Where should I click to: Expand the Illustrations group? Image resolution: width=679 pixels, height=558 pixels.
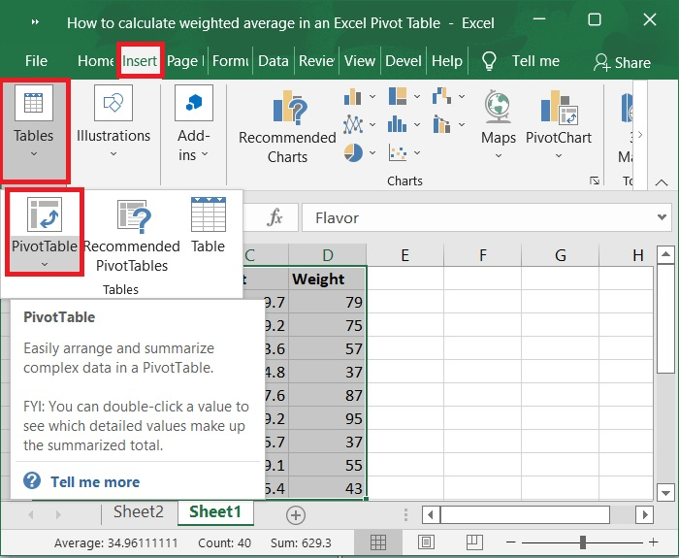click(113, 122)
